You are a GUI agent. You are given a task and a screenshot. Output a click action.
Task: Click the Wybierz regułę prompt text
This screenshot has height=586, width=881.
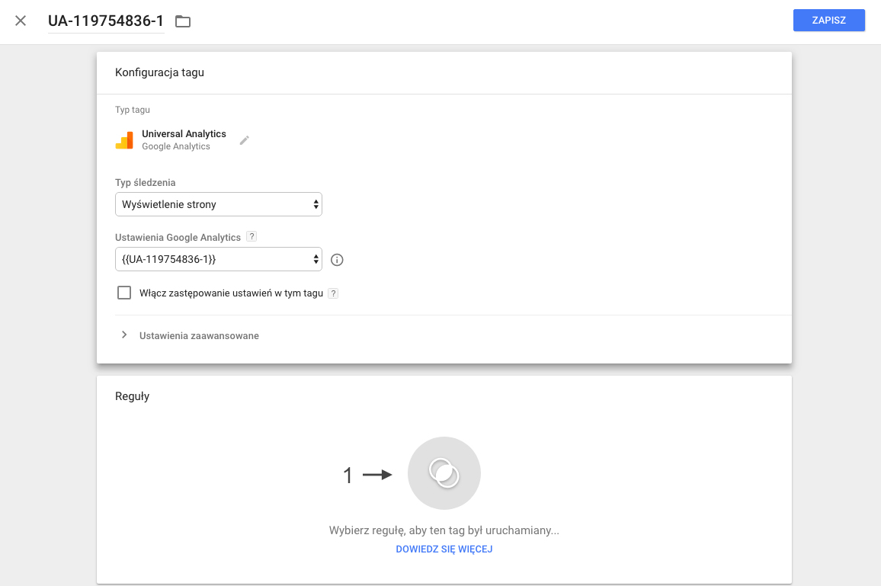[x=444, y=530]
